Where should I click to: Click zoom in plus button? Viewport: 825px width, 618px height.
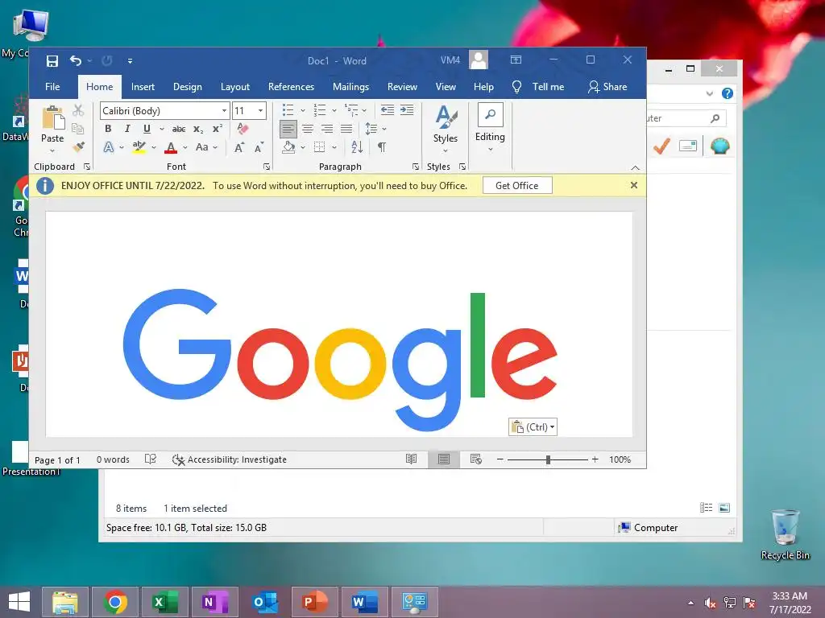click(x=595, y=459)
